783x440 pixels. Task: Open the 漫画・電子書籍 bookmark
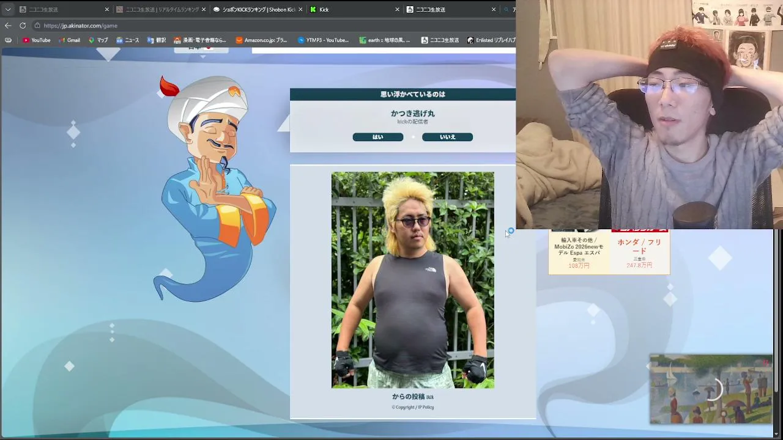(200, 40)
